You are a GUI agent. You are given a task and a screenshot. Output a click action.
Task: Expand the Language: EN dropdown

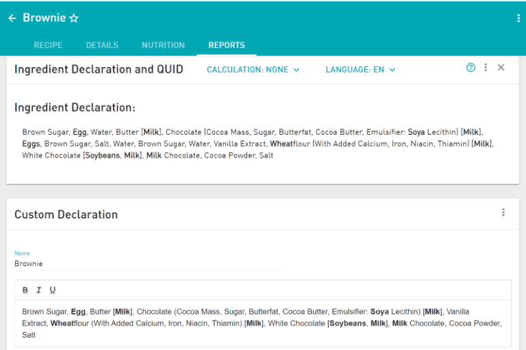tap(360, 70)
